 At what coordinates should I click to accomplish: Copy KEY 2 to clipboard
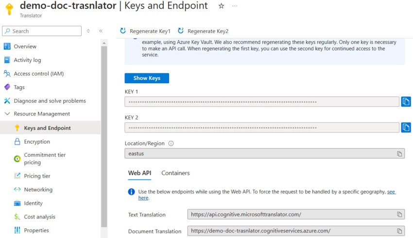tap(406, 128)
